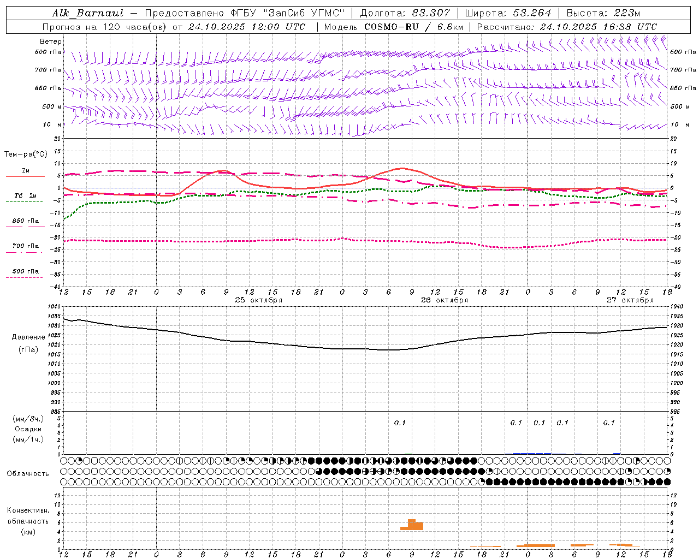The image size is (699, 559).
Task: Click the 'Давление' pressure panel label
Action: [28, 337]
